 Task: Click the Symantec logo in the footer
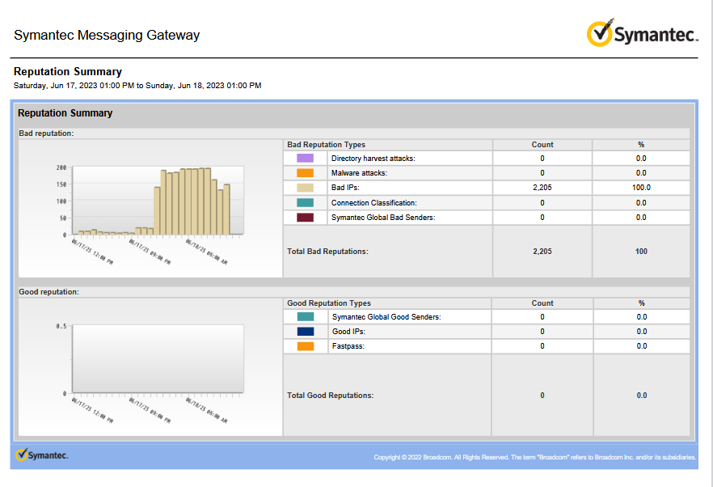pyautogui.click(x=42, y=455)
